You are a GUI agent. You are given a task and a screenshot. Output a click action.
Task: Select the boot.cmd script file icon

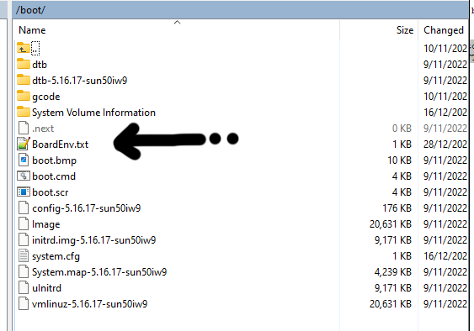(x=24, y=176)
